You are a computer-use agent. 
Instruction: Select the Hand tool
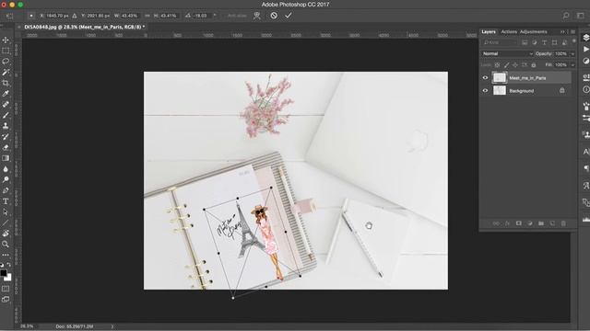pyautogui.click(x=6, y=234)
